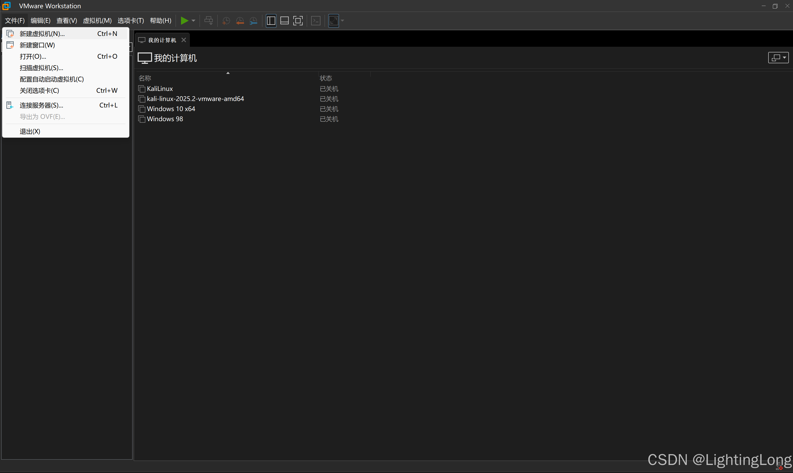Switch to the 我的计算机 tab
The height and width of the screenshot is (473, 793).
click(x=162, y=40)
